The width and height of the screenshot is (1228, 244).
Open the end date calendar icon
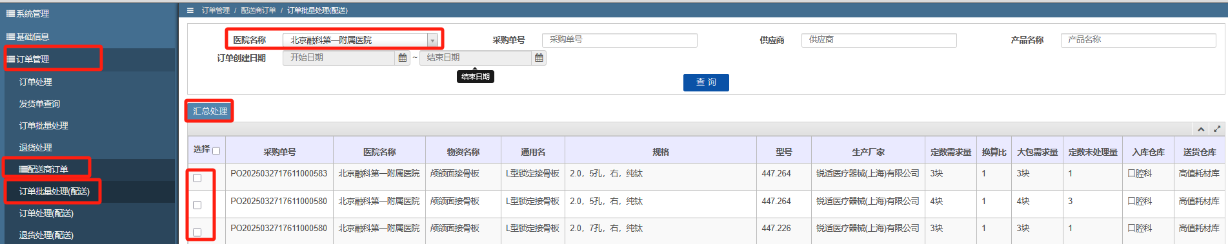tap(539, 58)
